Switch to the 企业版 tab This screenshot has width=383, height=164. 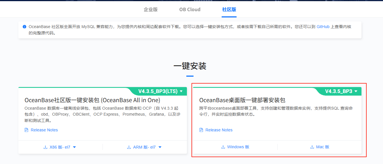(150, 9)
